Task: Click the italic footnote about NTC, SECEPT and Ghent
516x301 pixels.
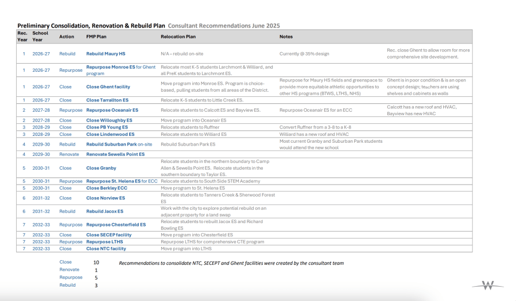Action: point(231,263)
